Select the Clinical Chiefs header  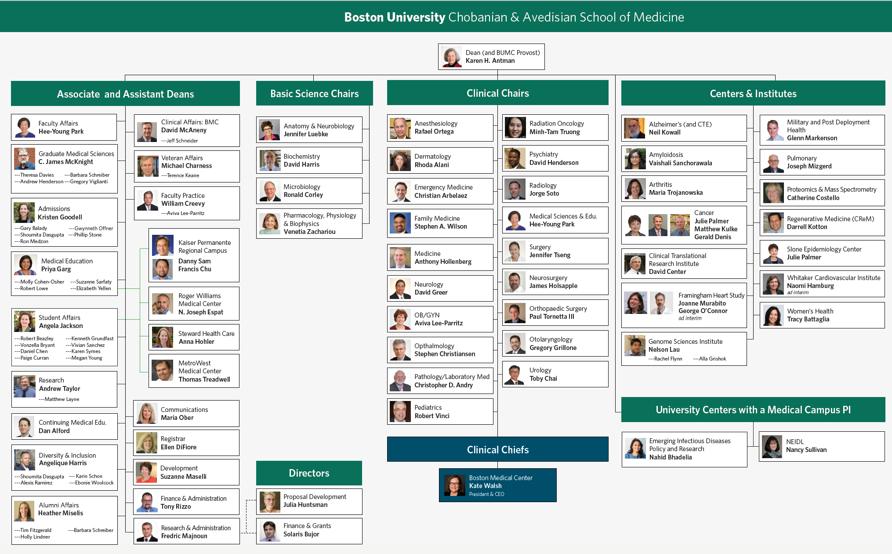(498, 449)
